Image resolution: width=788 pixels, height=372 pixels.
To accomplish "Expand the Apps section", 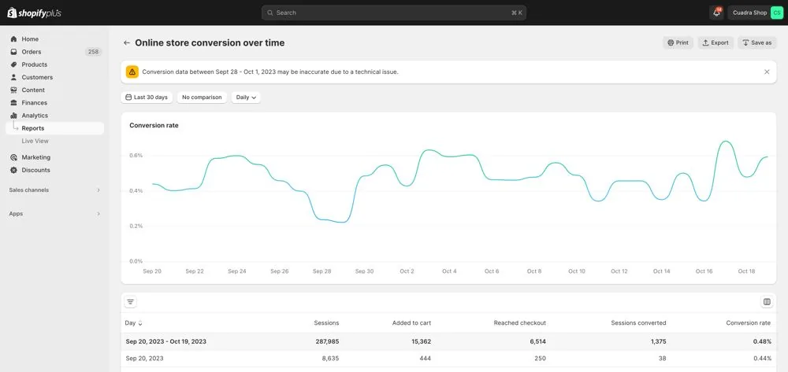I will pyautogui.click(x=55, y=214).
